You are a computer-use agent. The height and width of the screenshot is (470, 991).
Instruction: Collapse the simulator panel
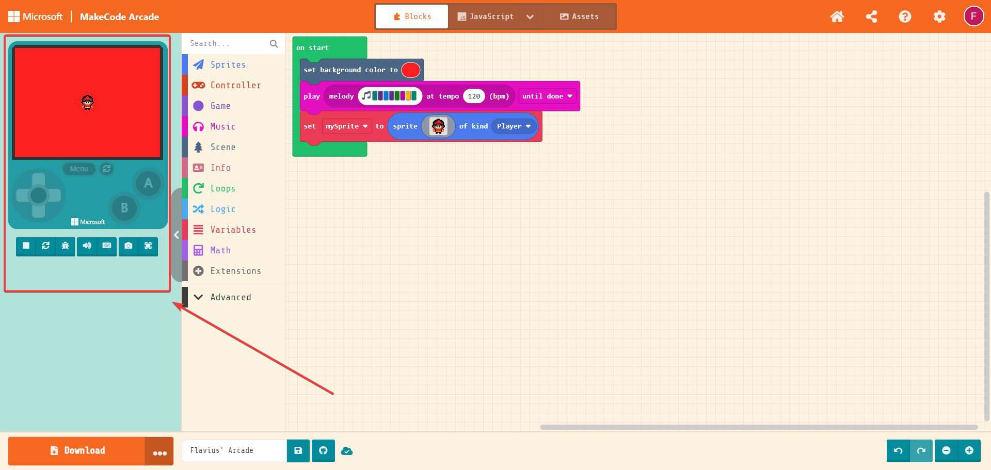[176, 235]
